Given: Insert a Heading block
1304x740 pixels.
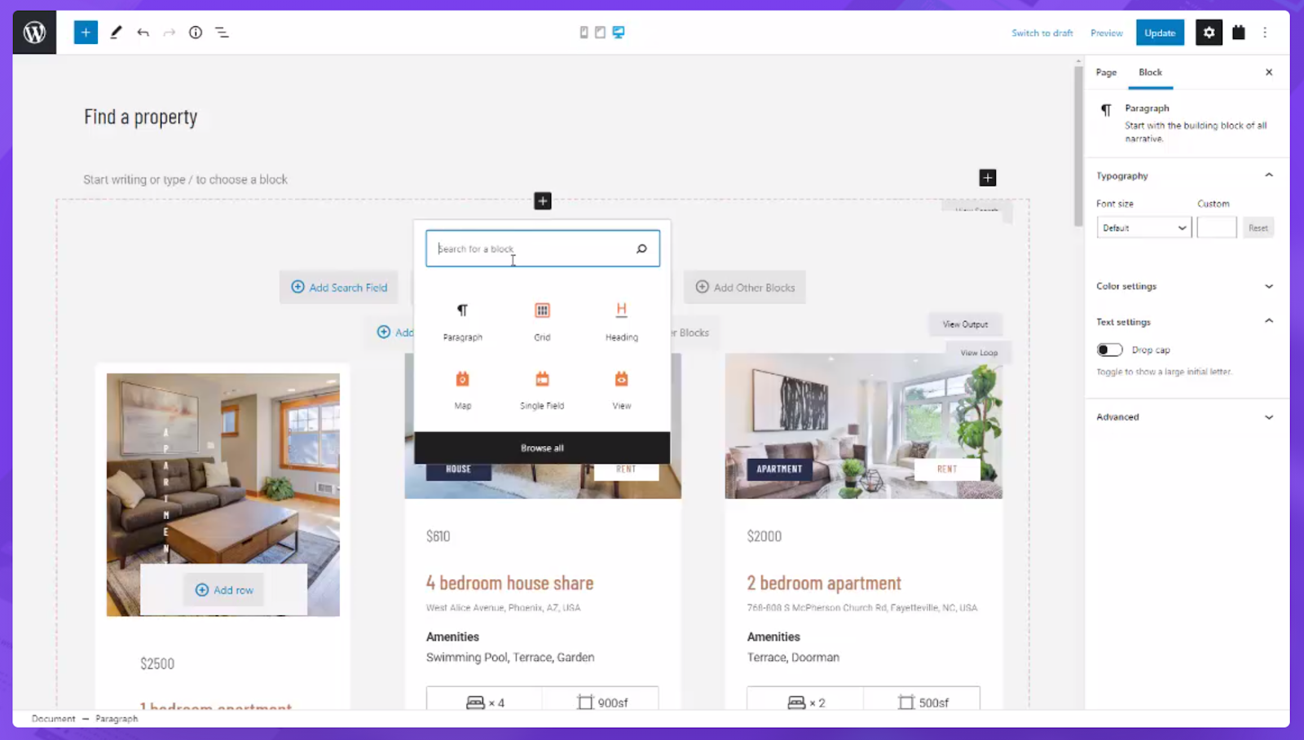Looking at the screenshot, I should tap(621, 321).
